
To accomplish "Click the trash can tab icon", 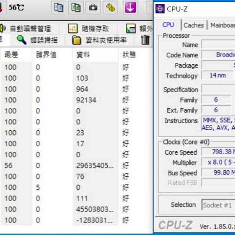I will 145,40.
